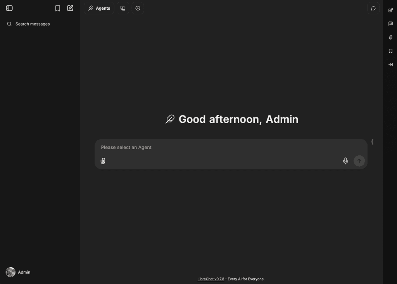Open the presets icon next to Agents
Screen dimensions: 397x284
(123, 8)
